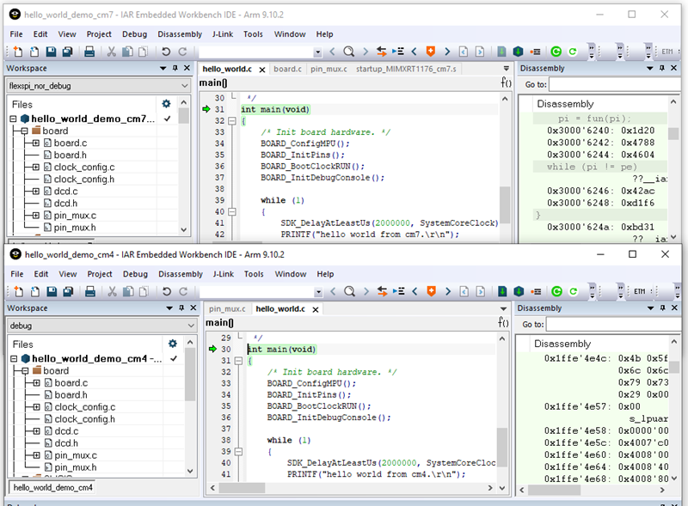Click Go to field in cm4 Disassembly

click(x=614, y=325)
